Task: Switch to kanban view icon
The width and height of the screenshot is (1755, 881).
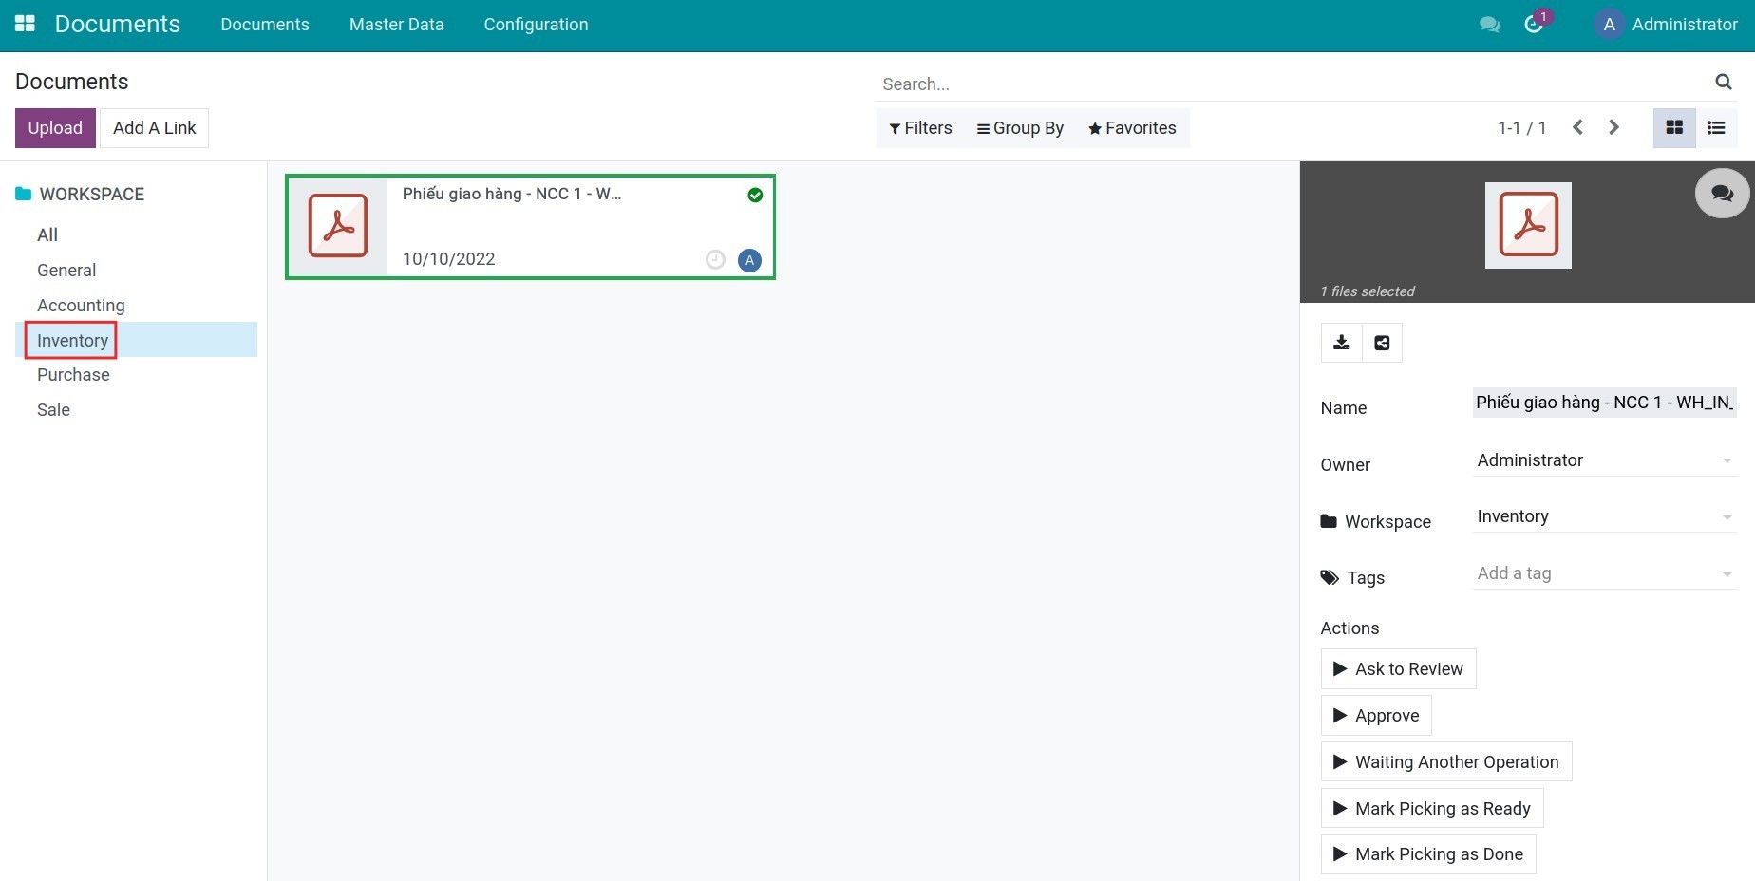Action: tap(1674, 128)
